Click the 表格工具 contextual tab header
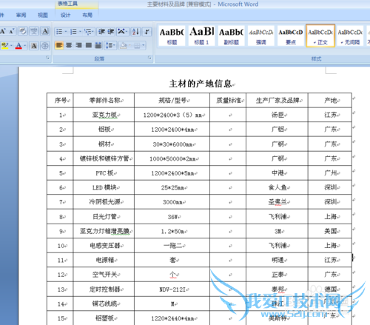The image size is (370, 325). 76,4
